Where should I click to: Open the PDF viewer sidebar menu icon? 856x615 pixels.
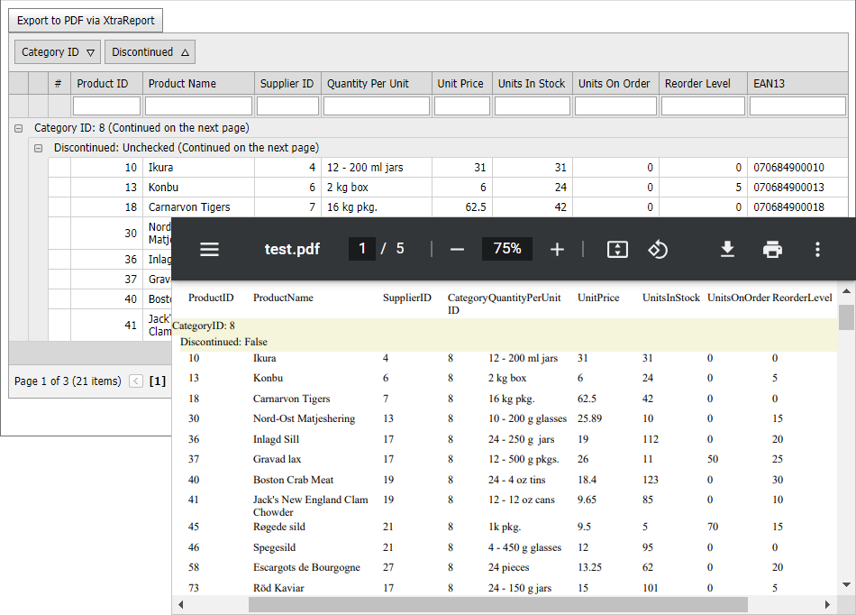tap(210, 250)
